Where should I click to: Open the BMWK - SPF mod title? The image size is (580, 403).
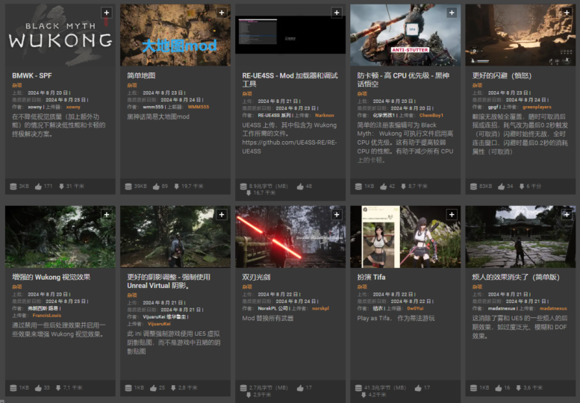point(32,75)
